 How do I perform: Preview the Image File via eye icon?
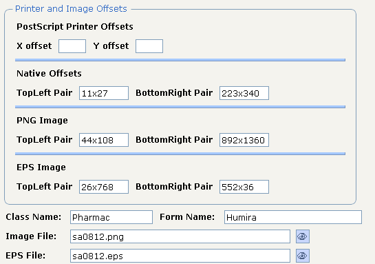pyautogui.click(x=303, y=236)
